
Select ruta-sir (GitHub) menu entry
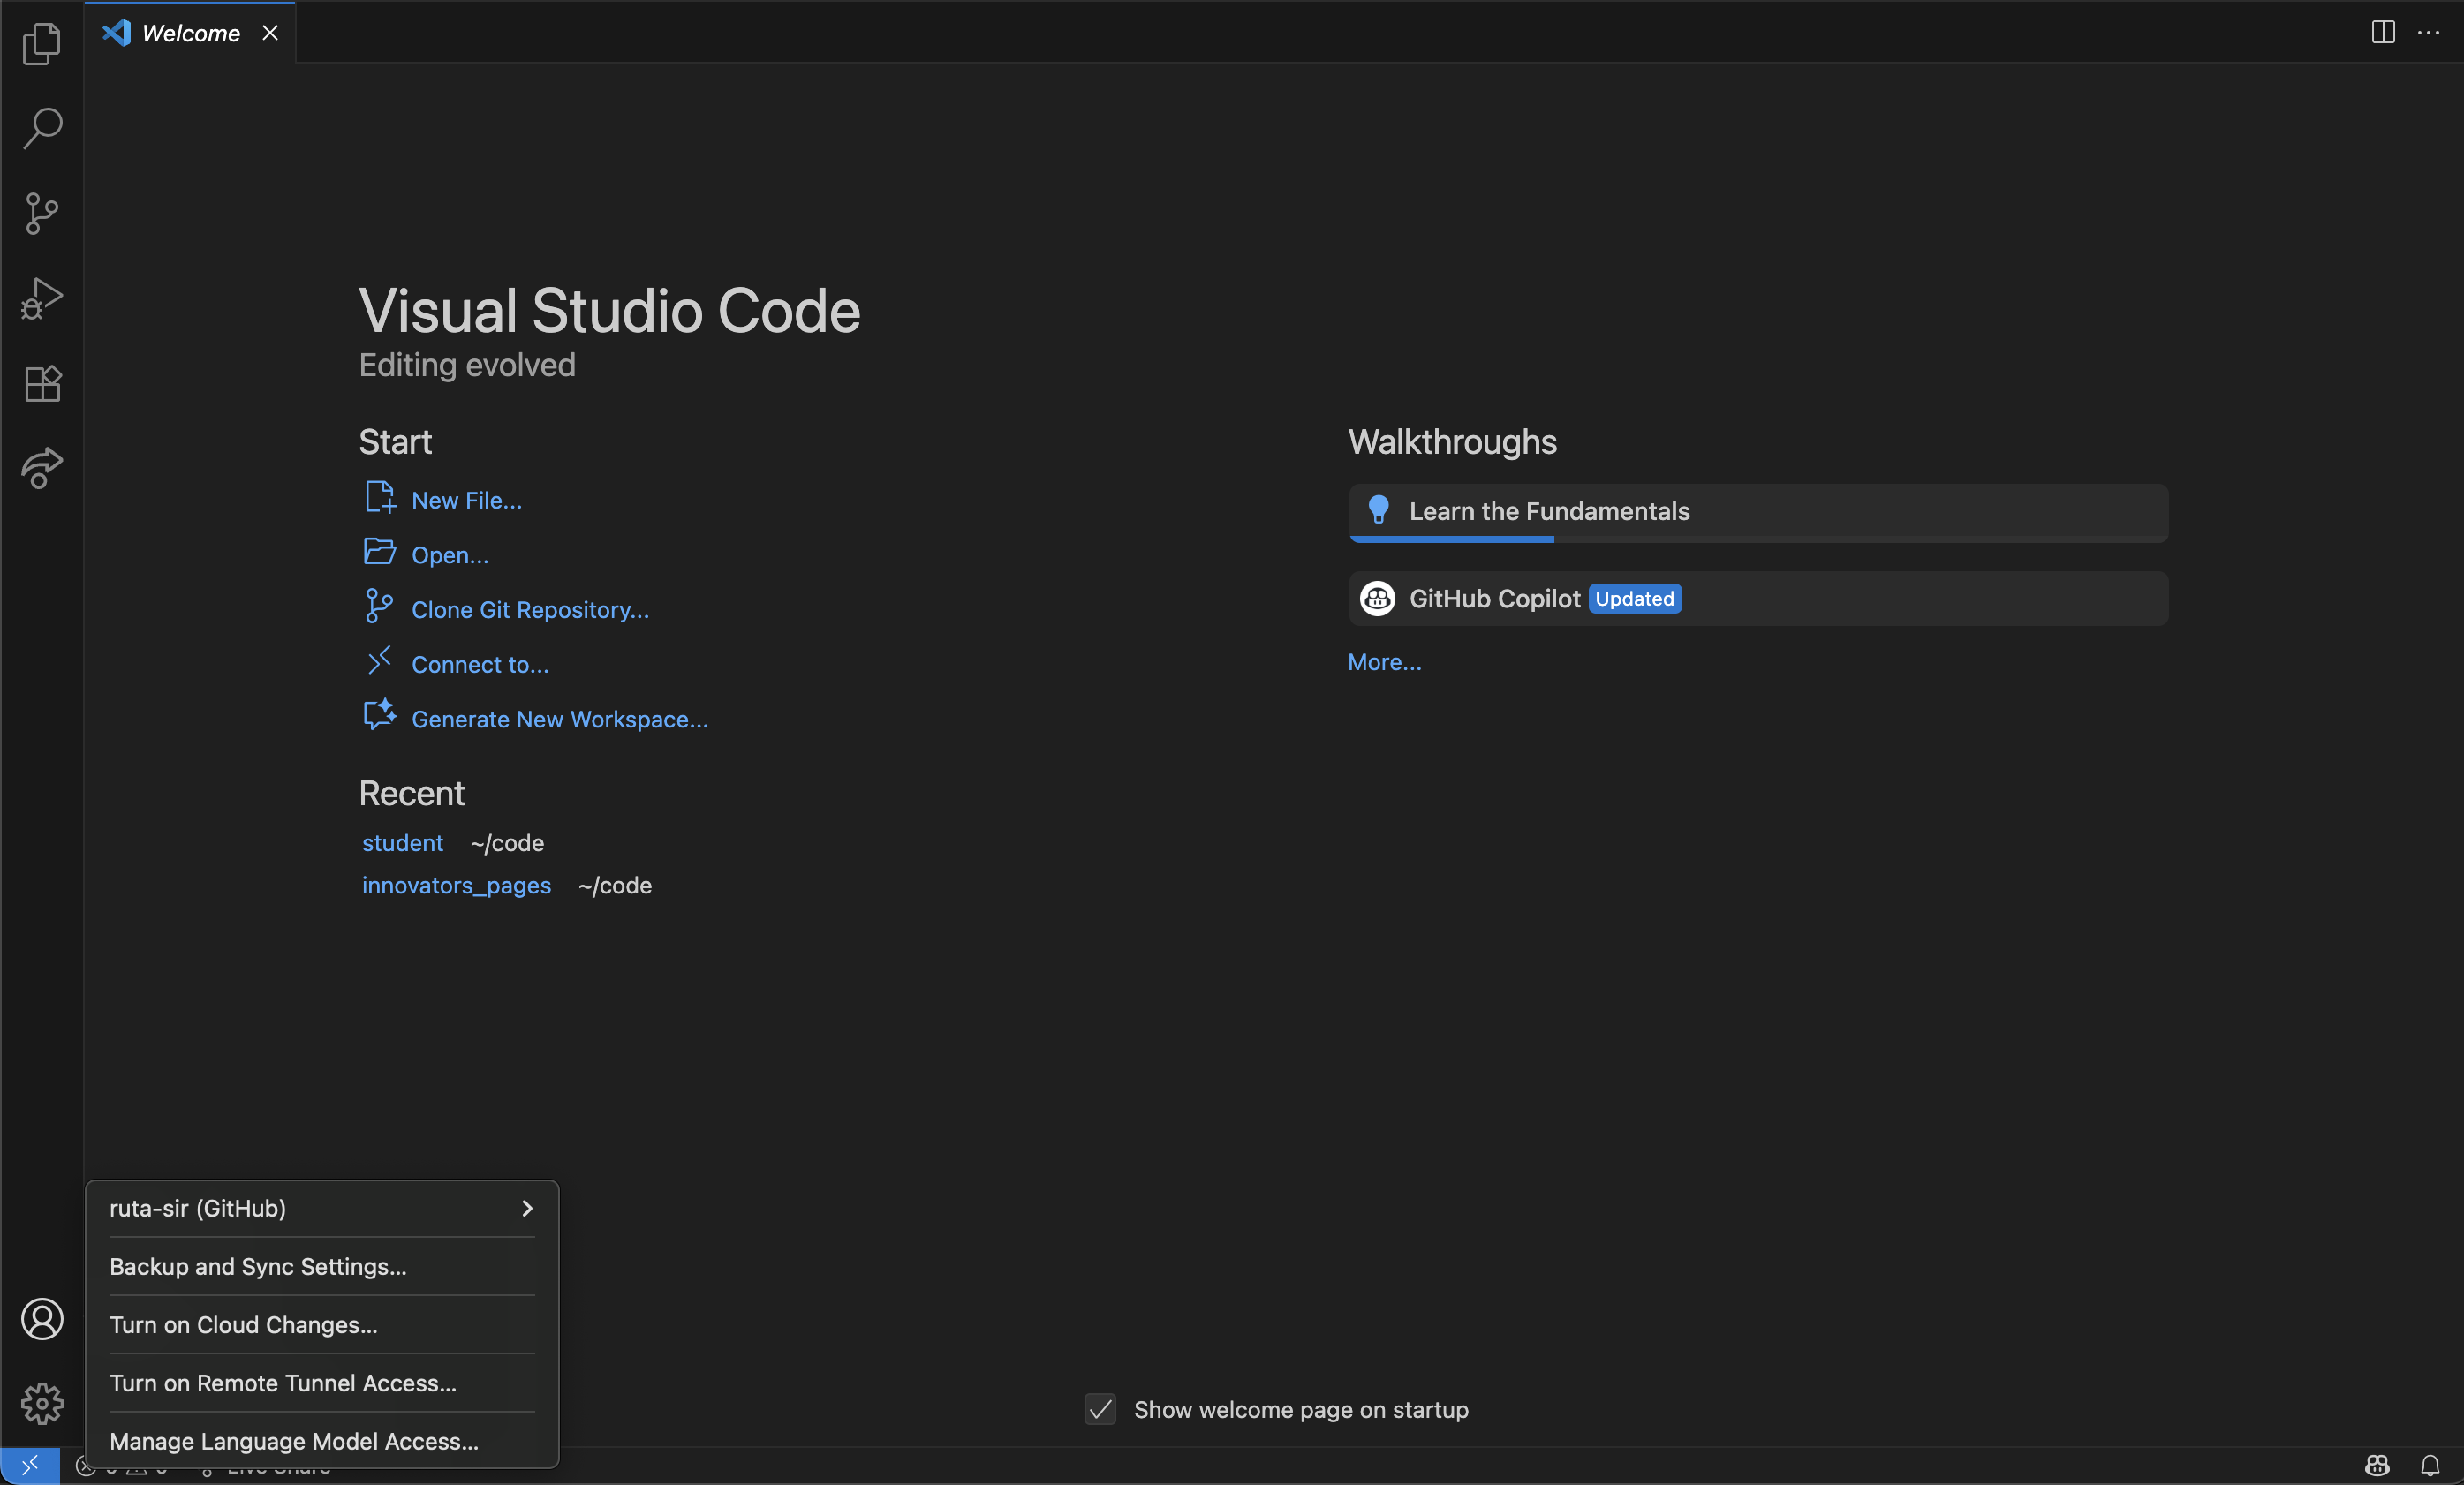pyautogui.click(x=322, y=1208)
